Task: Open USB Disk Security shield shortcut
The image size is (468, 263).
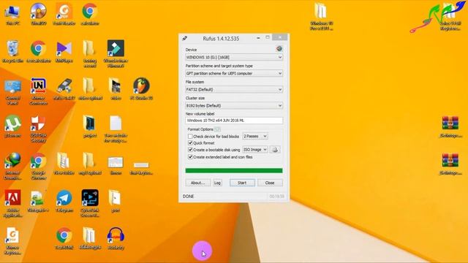Action: (38, 129)
